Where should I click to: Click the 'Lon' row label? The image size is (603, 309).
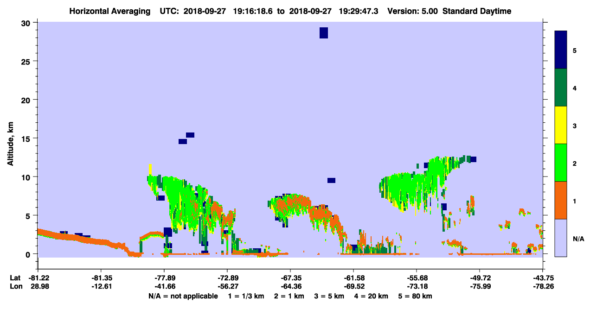15,286
